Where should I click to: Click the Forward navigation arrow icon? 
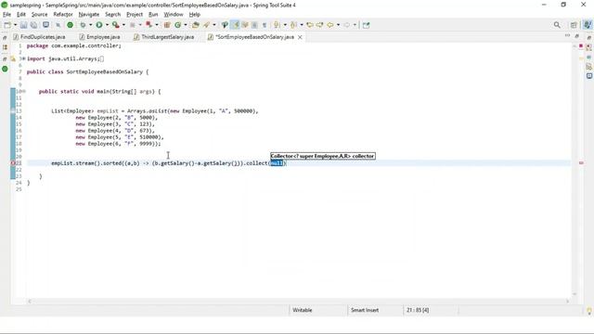tap(346, 25)
